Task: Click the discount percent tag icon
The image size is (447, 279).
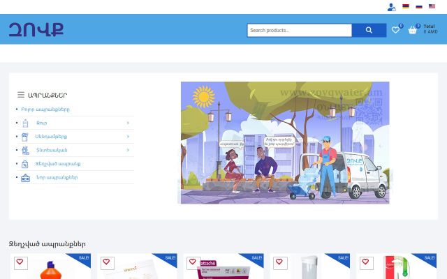Action: coord(25,164)
